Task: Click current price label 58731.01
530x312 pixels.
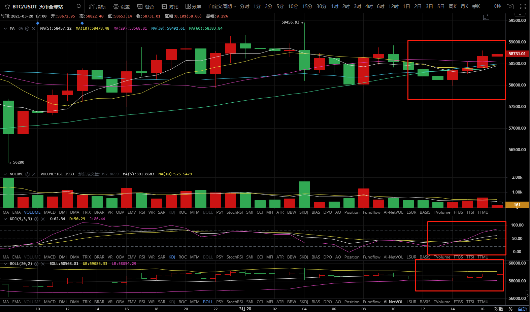Action: (x=517, y=54)
